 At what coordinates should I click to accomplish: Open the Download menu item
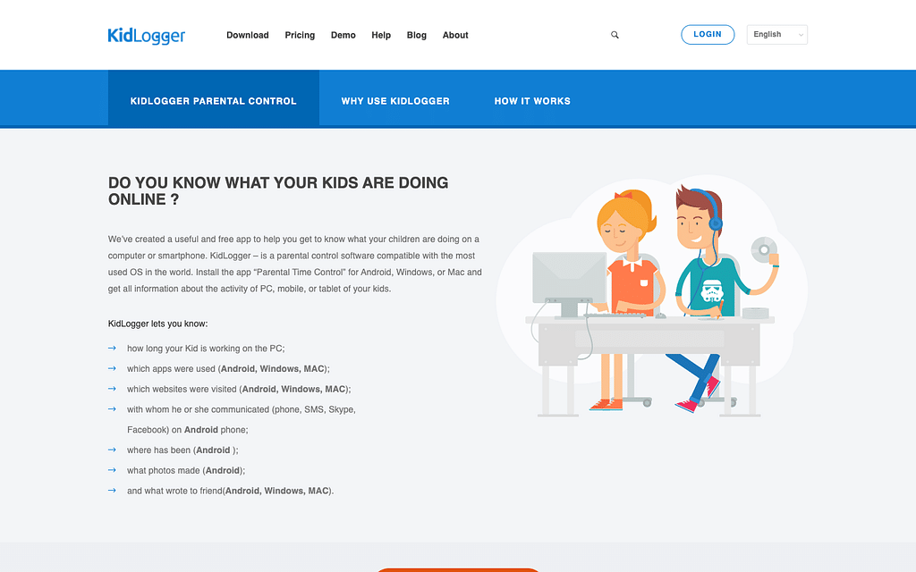coord(248,35)
